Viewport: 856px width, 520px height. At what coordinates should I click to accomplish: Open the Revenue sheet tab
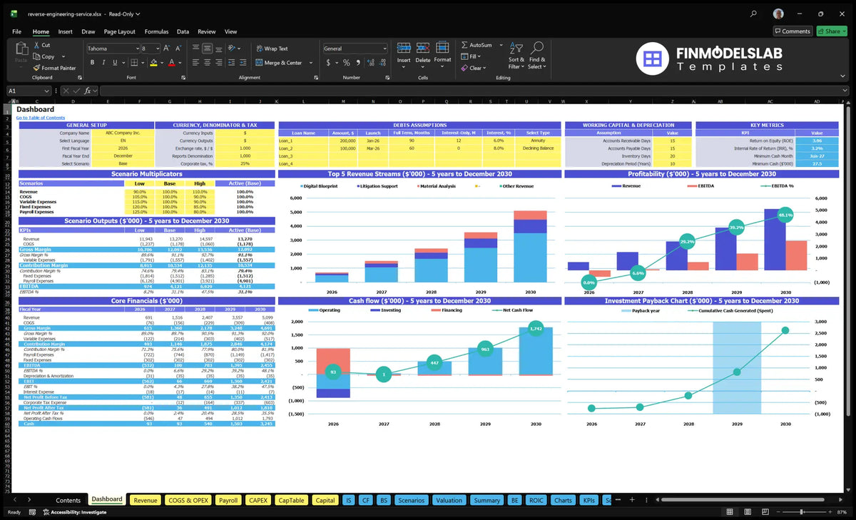tap(146, 500)
